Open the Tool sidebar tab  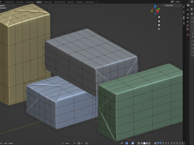pyautogui.click(x=184, y=6)
